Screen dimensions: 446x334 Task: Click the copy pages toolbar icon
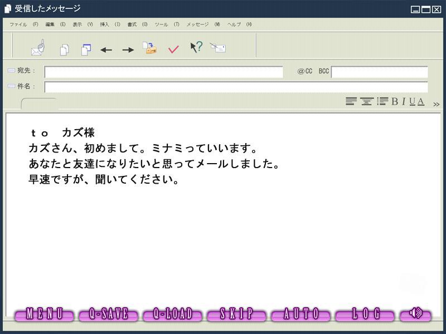(65, 50)
